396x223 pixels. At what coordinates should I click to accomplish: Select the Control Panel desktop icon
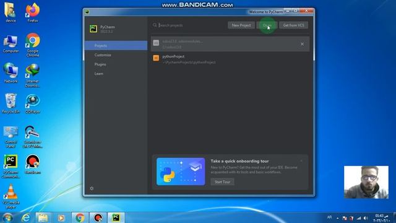11,137
